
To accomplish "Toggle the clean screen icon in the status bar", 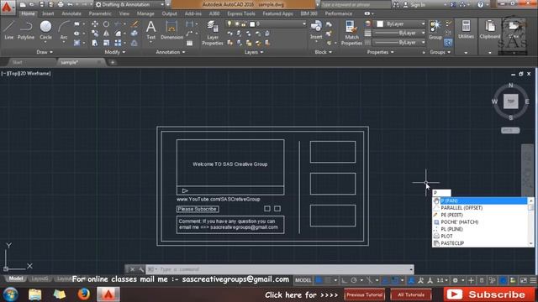I will tap(523, 280).
